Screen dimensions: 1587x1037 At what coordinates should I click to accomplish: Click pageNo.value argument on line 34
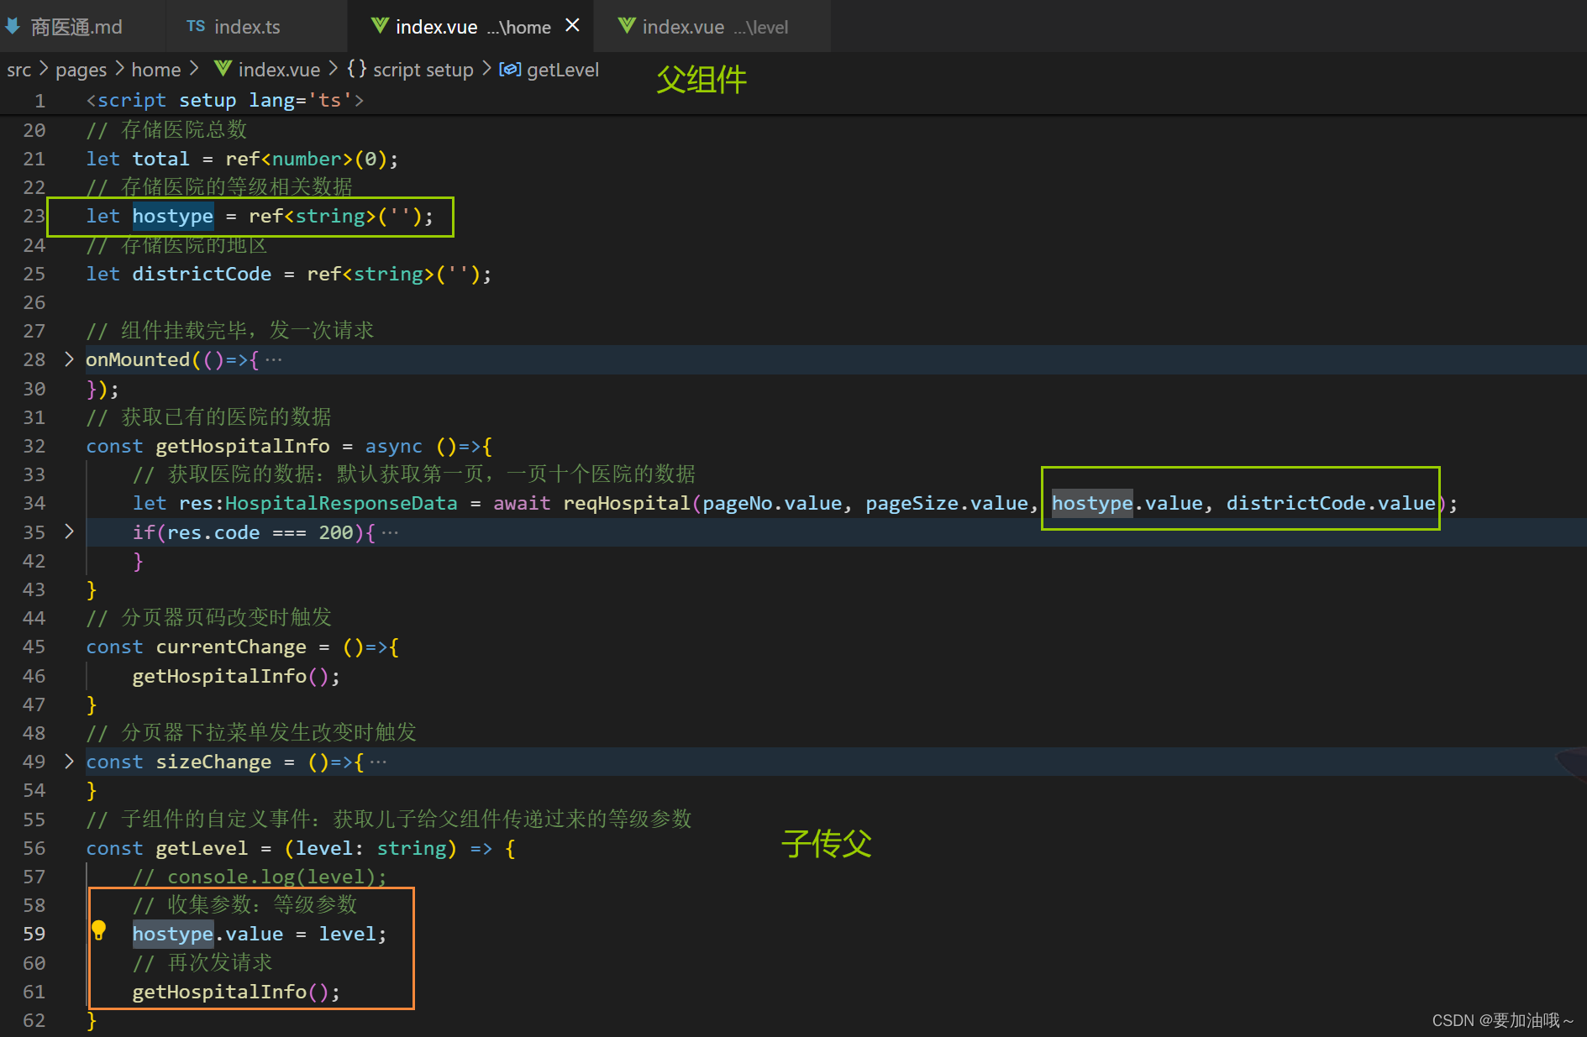[x=772, y=503]
